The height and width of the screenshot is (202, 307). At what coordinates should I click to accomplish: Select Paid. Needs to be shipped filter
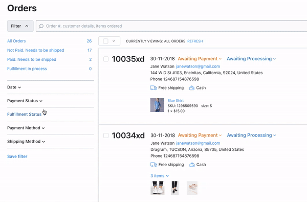(x=32, y=59)
